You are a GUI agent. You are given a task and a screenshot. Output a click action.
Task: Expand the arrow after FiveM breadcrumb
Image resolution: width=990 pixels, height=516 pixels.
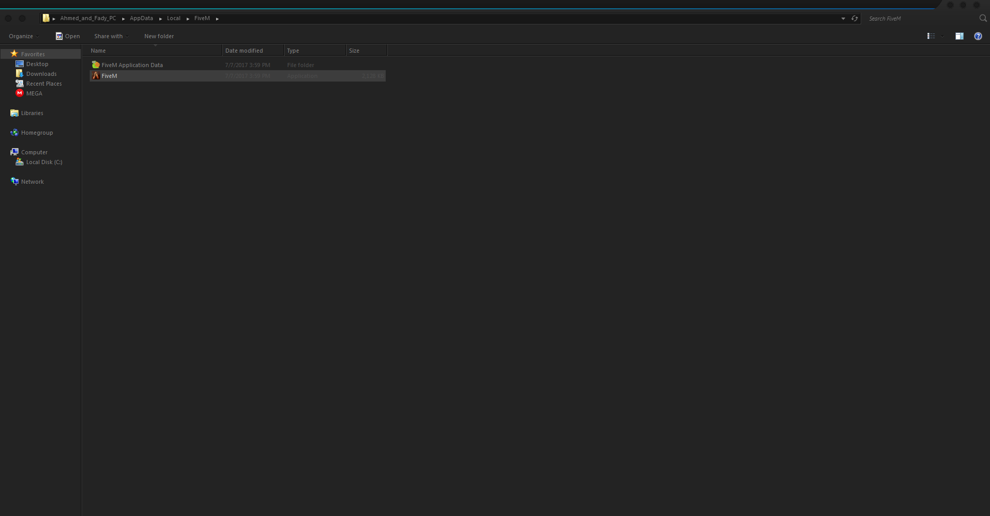[x=217, y=19]
